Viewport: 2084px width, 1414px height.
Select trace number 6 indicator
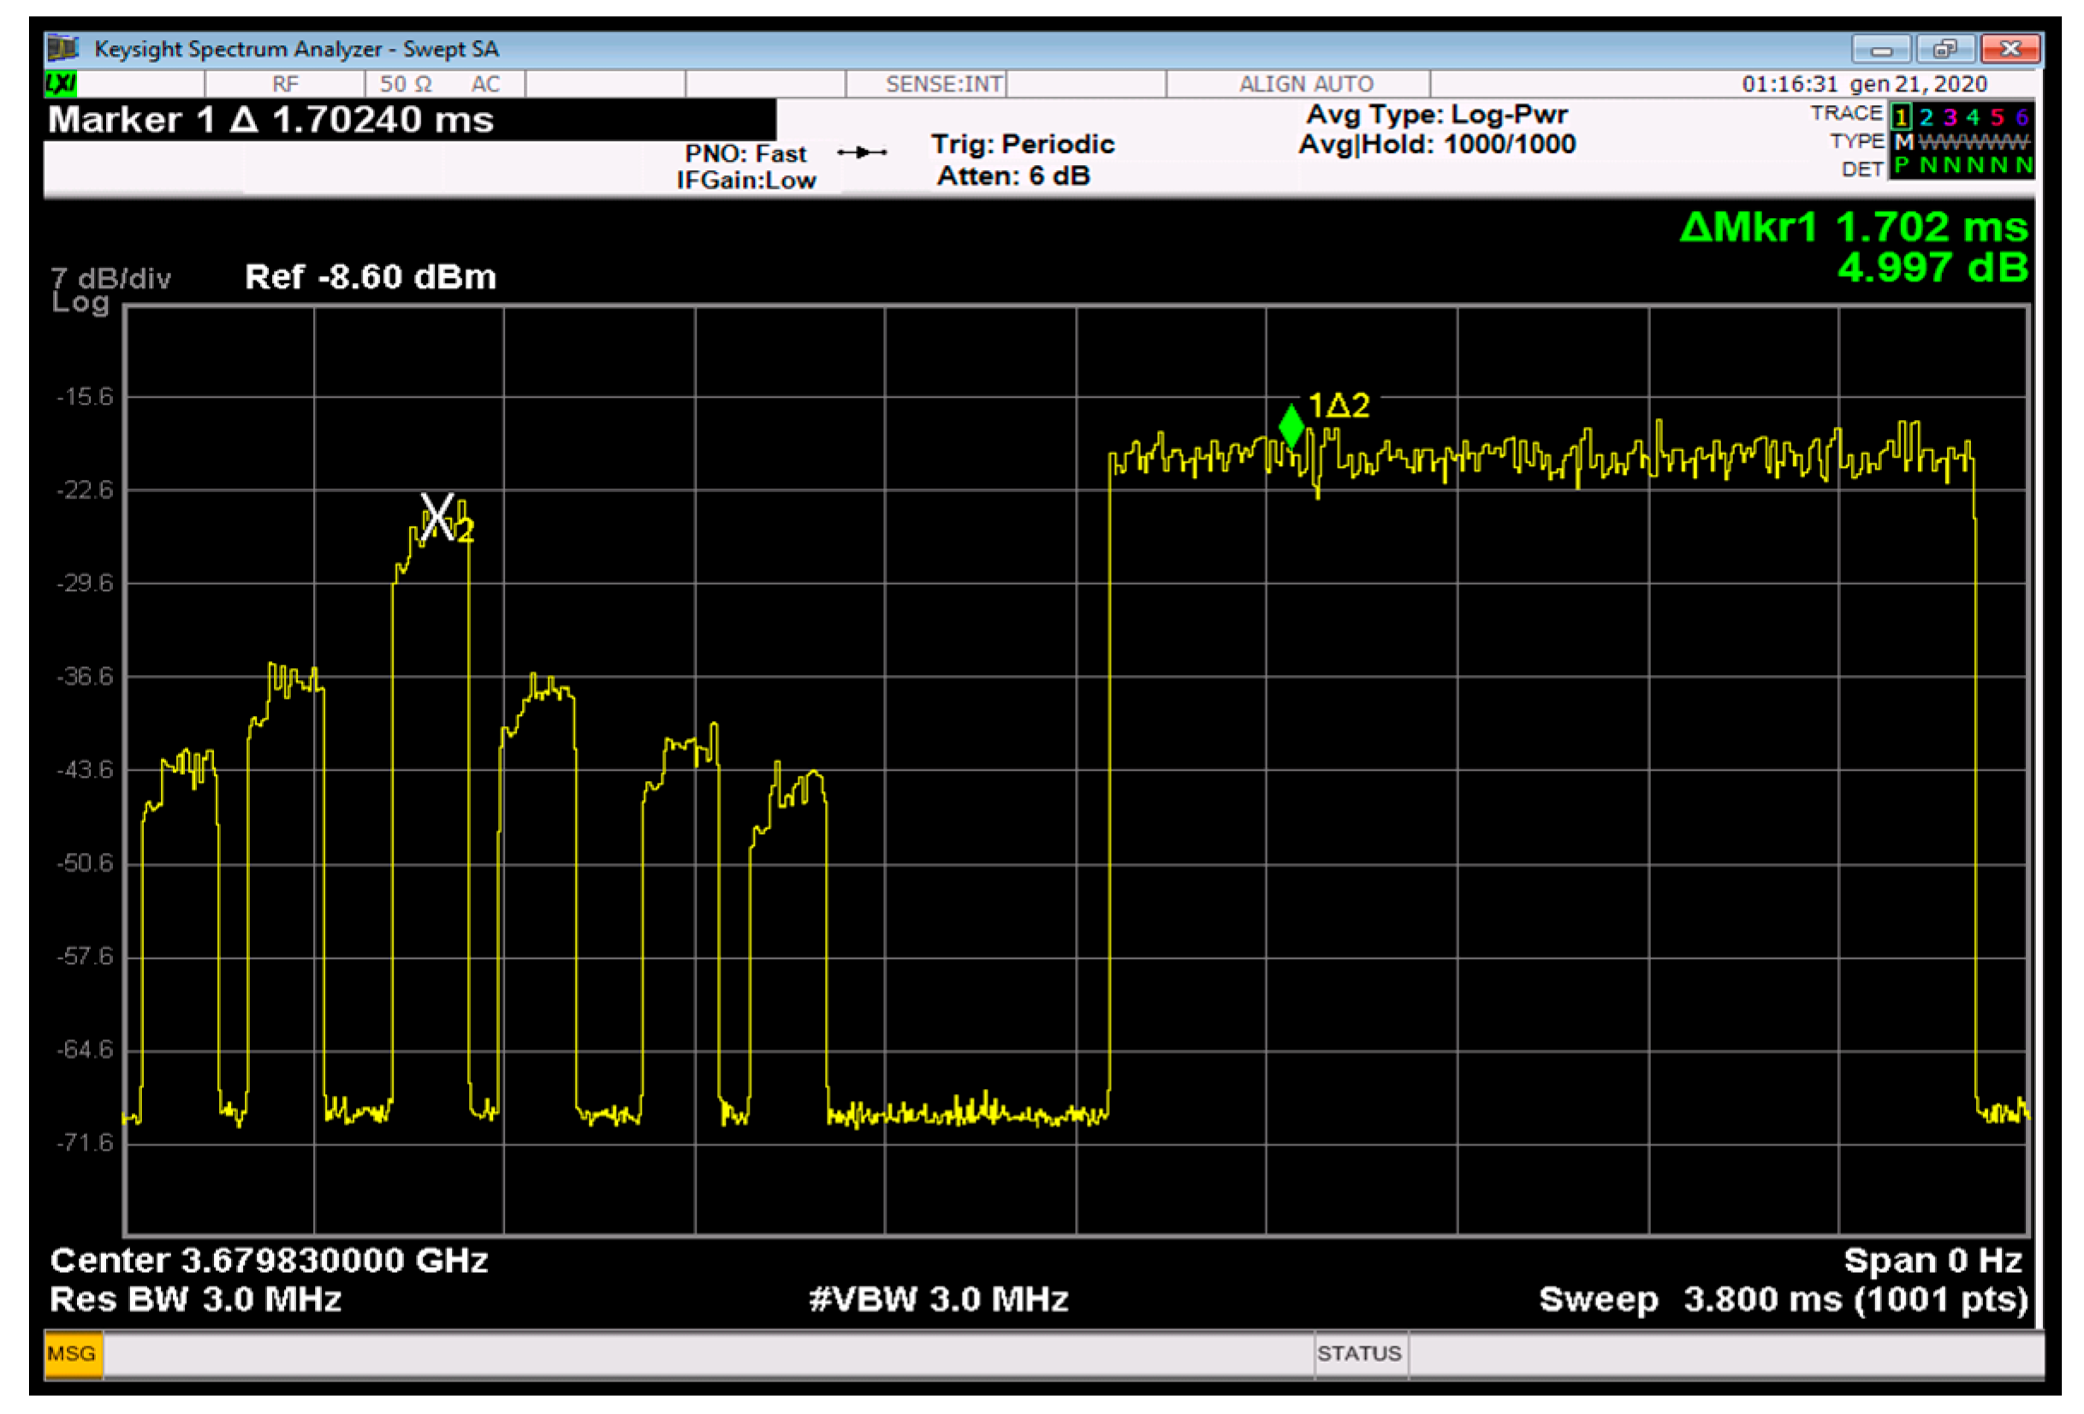tap(2022, 117)
